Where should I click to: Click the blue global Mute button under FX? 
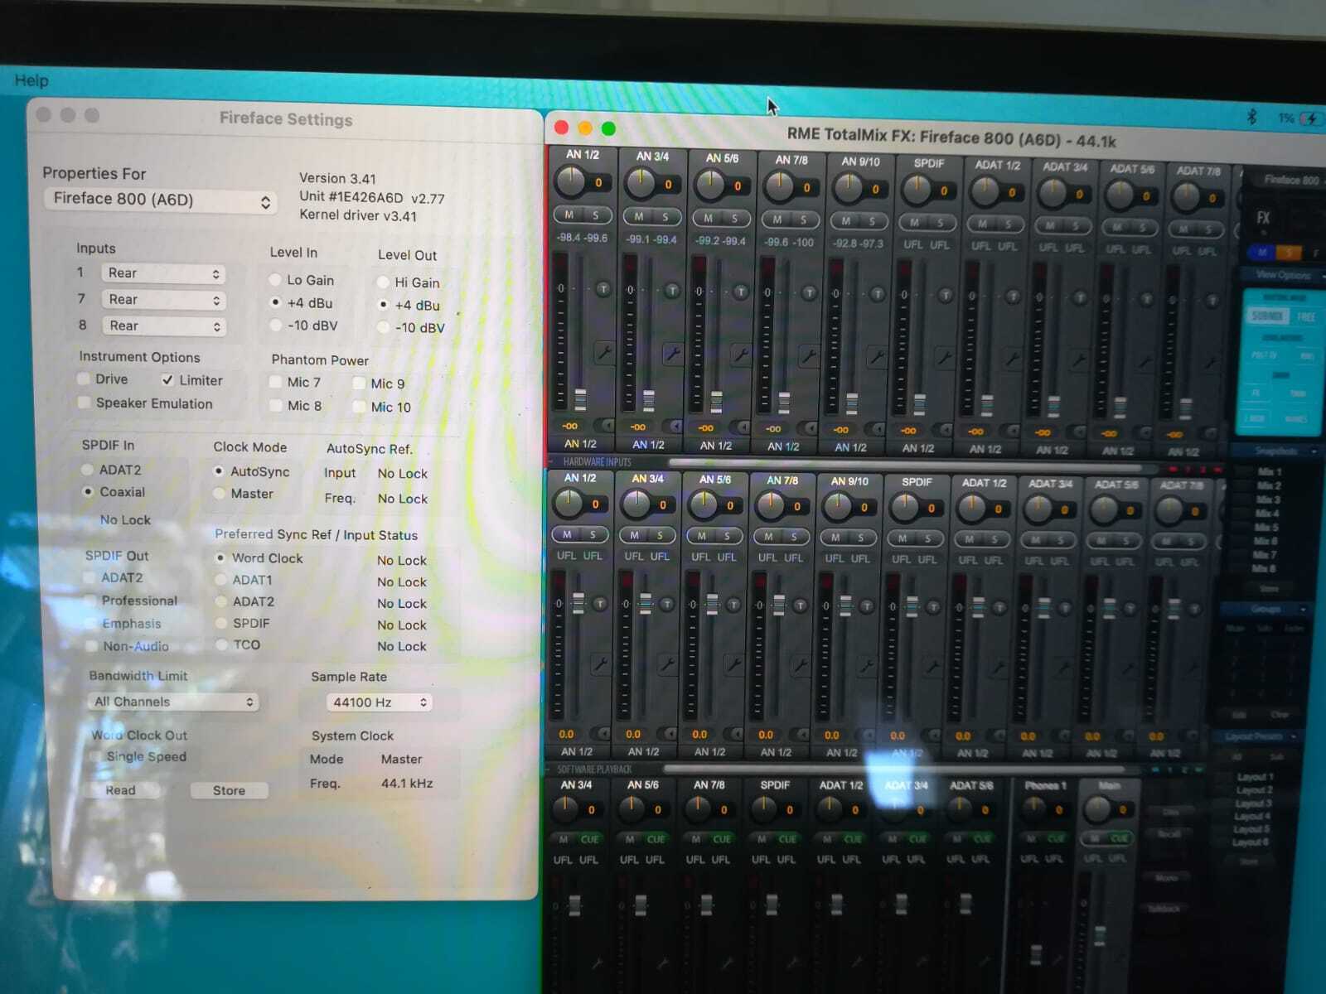click(1263, 253)
